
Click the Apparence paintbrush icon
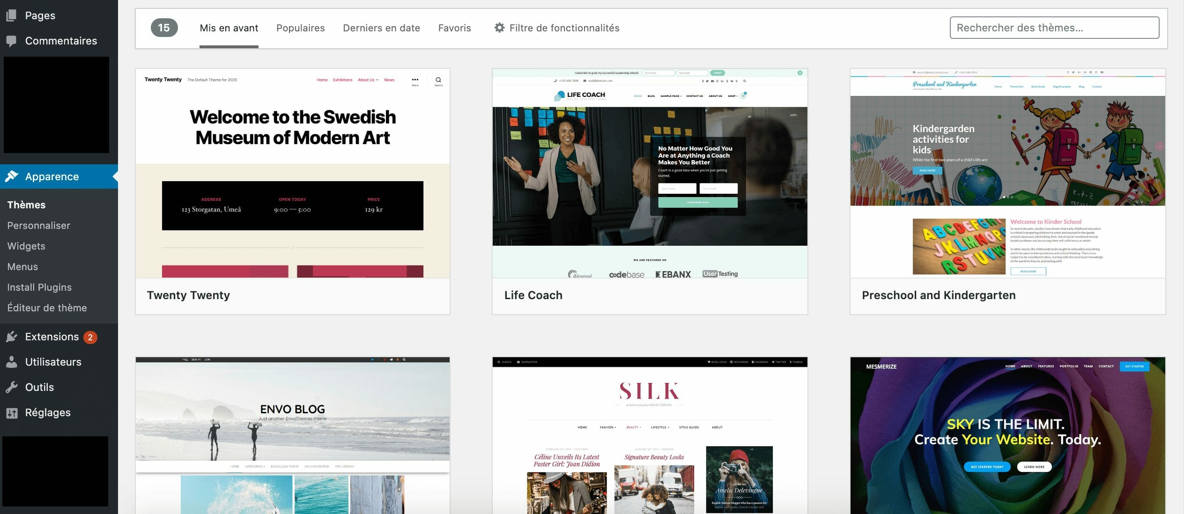(x=12, y=176)
